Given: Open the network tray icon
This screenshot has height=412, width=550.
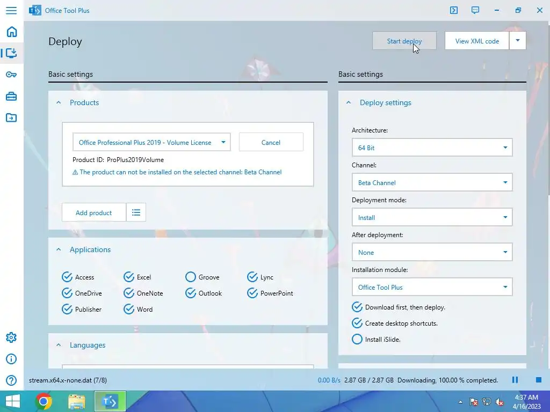Looking at the screenshot, I should pyautogui.click(x=487, y=402).
